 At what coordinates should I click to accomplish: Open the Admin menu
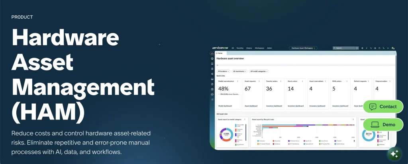269,48
